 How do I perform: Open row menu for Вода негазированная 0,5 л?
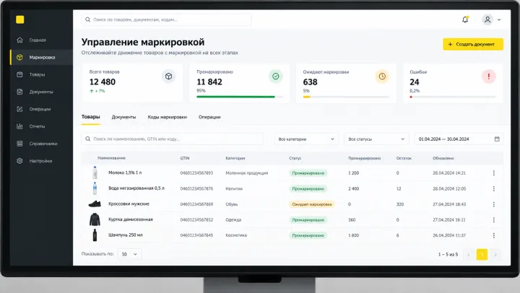(494, 188)
